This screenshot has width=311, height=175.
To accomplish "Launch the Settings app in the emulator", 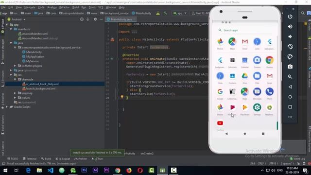I will coord(257,107).
